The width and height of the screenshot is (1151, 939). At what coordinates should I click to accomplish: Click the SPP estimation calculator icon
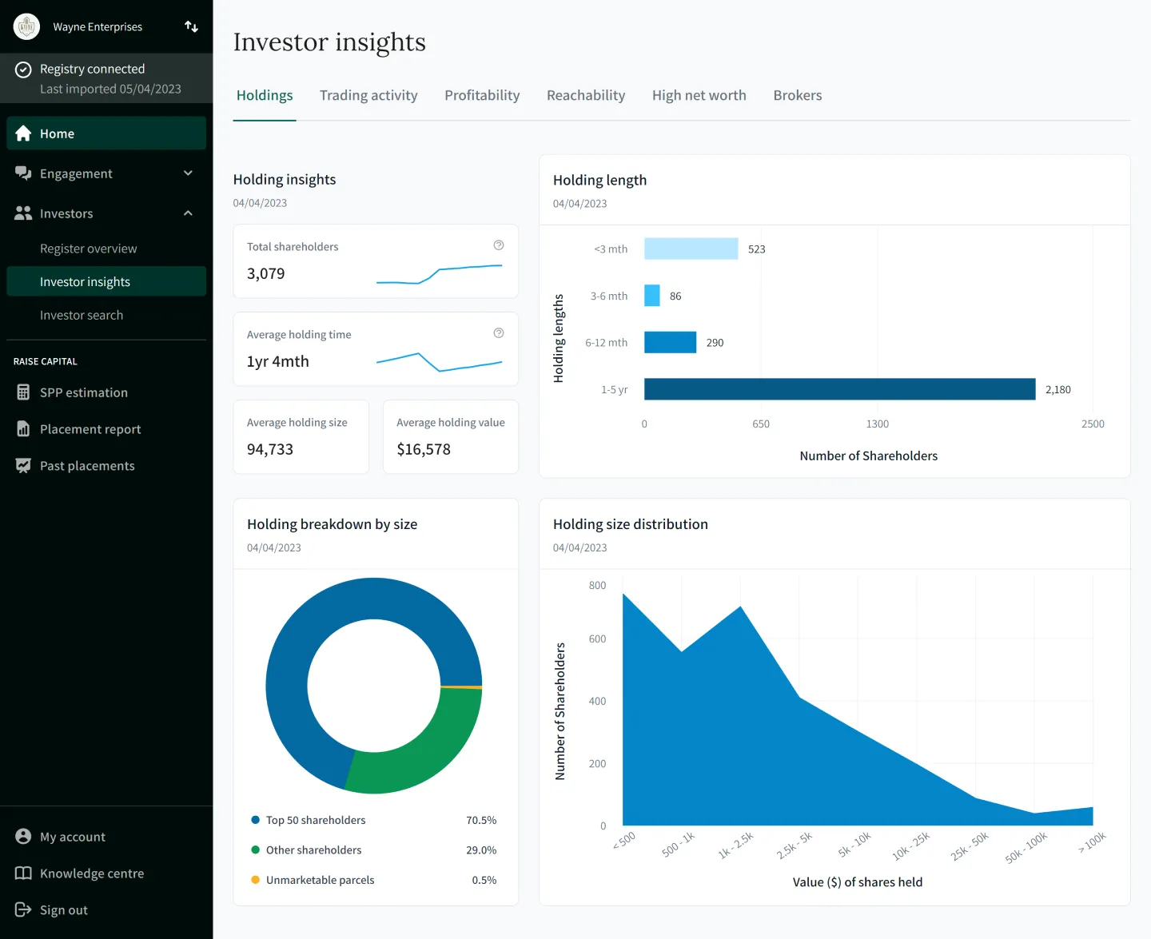23,392
